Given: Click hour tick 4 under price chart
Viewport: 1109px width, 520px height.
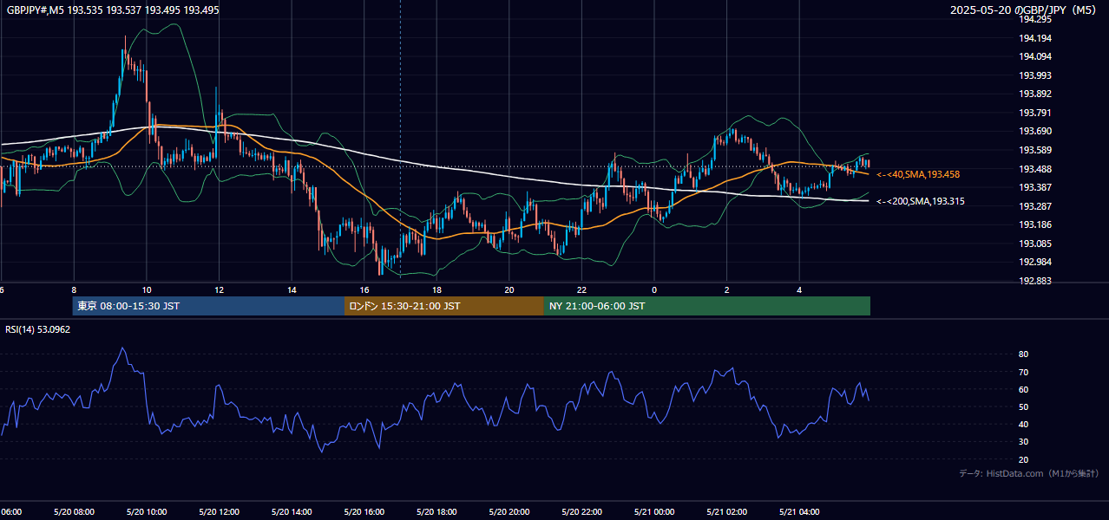Looking at the screenshot, I should point(799,290).
